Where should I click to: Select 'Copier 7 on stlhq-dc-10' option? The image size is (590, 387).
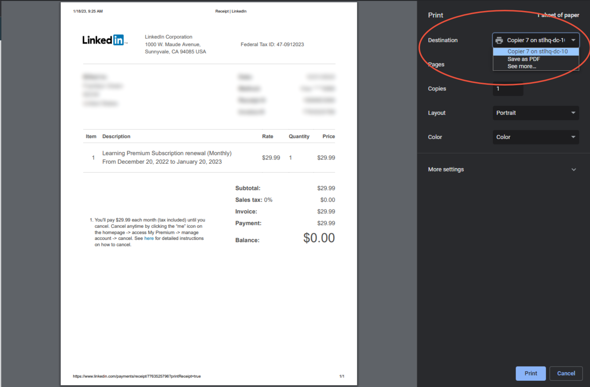pyautogui.click(x=536, y=51)
